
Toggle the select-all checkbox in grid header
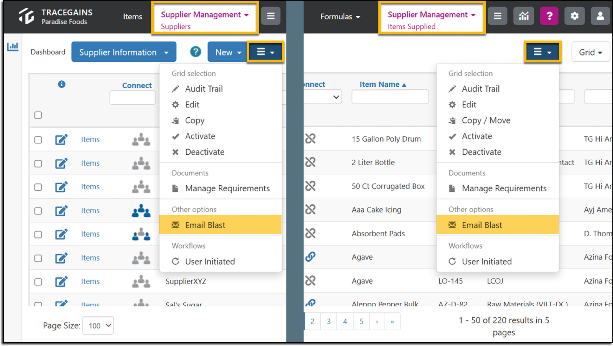tap(38, 115)
